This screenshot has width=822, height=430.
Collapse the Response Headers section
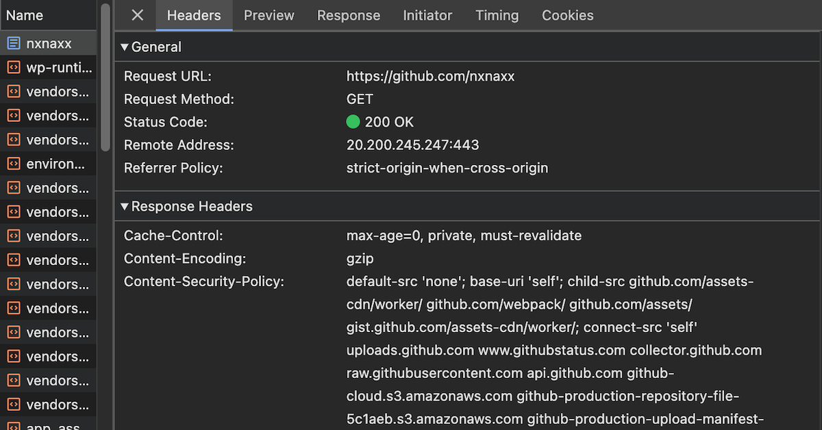(125, 207)
